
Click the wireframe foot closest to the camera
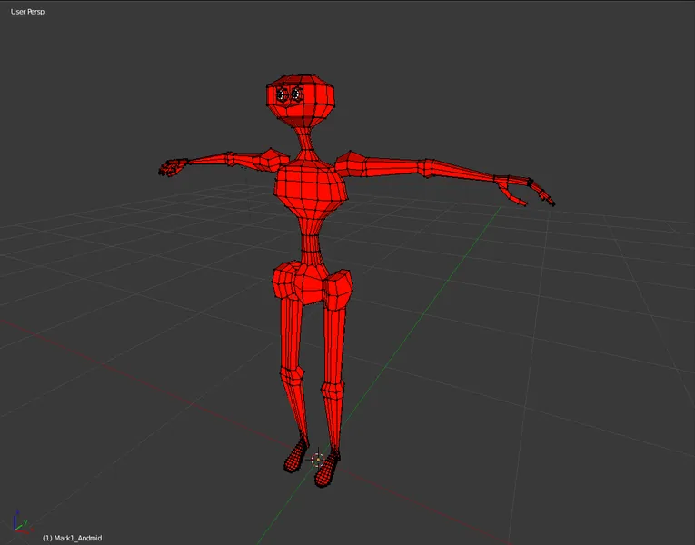tap(327, 471)
